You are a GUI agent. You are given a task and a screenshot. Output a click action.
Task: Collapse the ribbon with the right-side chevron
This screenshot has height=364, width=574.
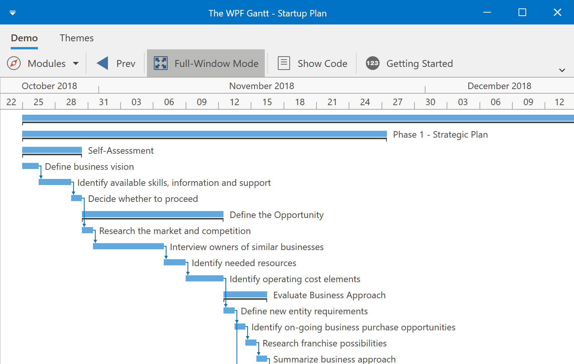coord(562,70)
